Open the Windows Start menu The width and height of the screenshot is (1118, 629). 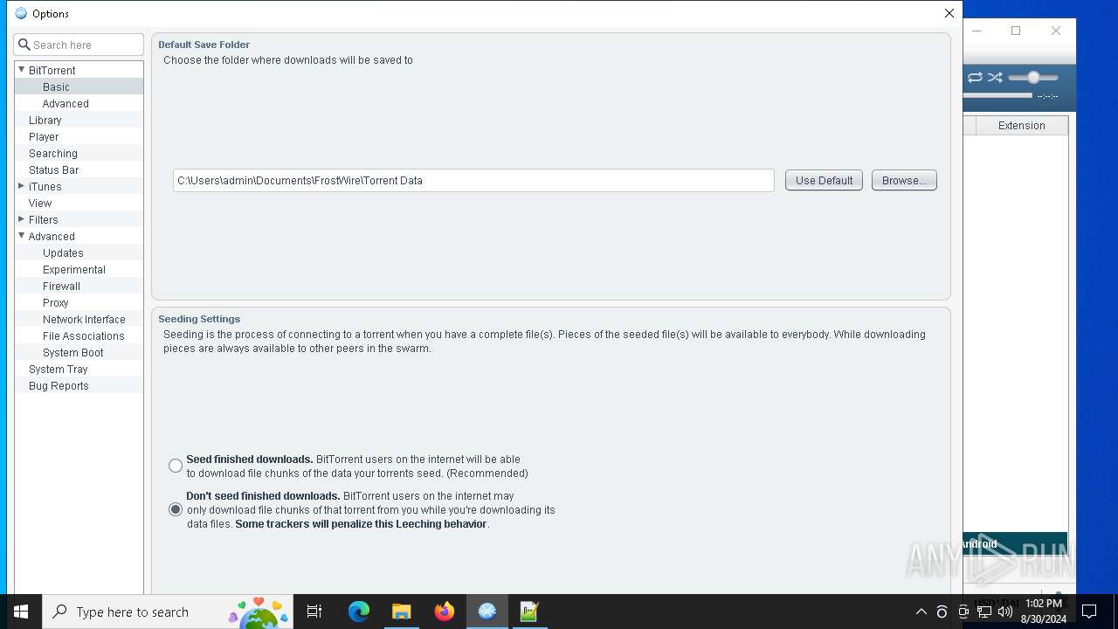pyautogui.click(x=21, y=612)
